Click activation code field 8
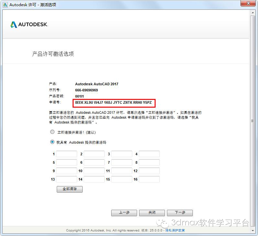The height and width of the screenshot is (236, 258). pos(149,162)
